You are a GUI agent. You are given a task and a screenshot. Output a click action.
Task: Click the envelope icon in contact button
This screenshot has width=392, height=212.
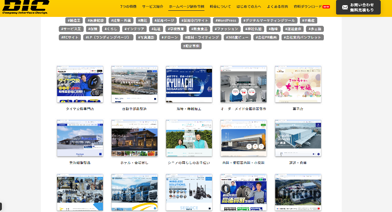coord(345,7)
